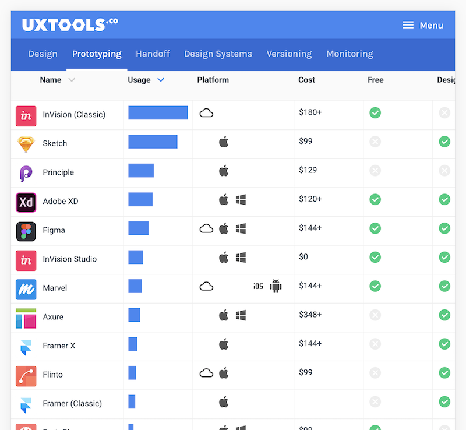Click Free checkmark for InVision Studio
The width and height of the screenshot is (466, 430).
point(375,257)
